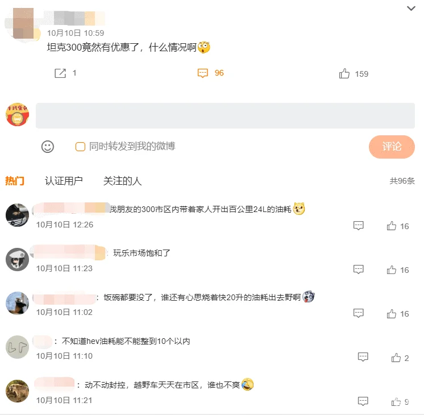Open the post's 96 comments icon

pos(203,73)
